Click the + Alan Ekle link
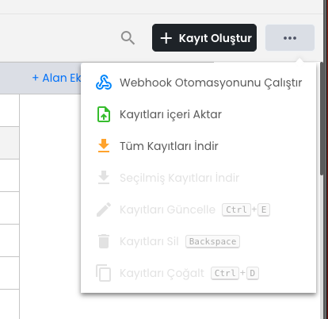Image resolution: width=328 pixels, height=319 pixels. coord(56,78)
